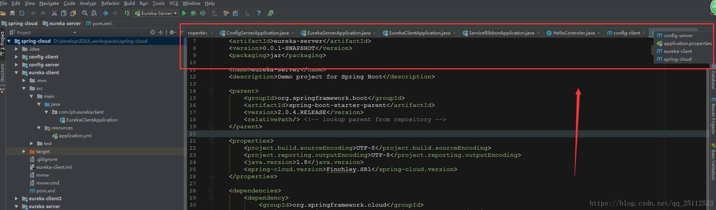The image size is (716, 210).
Task: Expand the config-client module
Action: 16,57
